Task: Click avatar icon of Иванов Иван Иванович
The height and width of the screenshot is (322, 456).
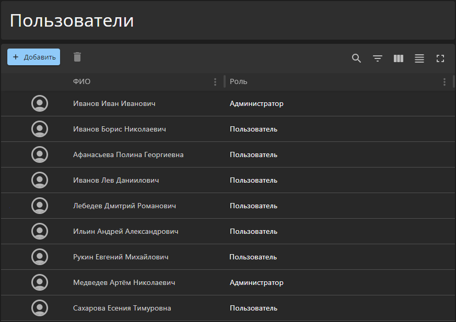Action: click(x=40, y=103)
